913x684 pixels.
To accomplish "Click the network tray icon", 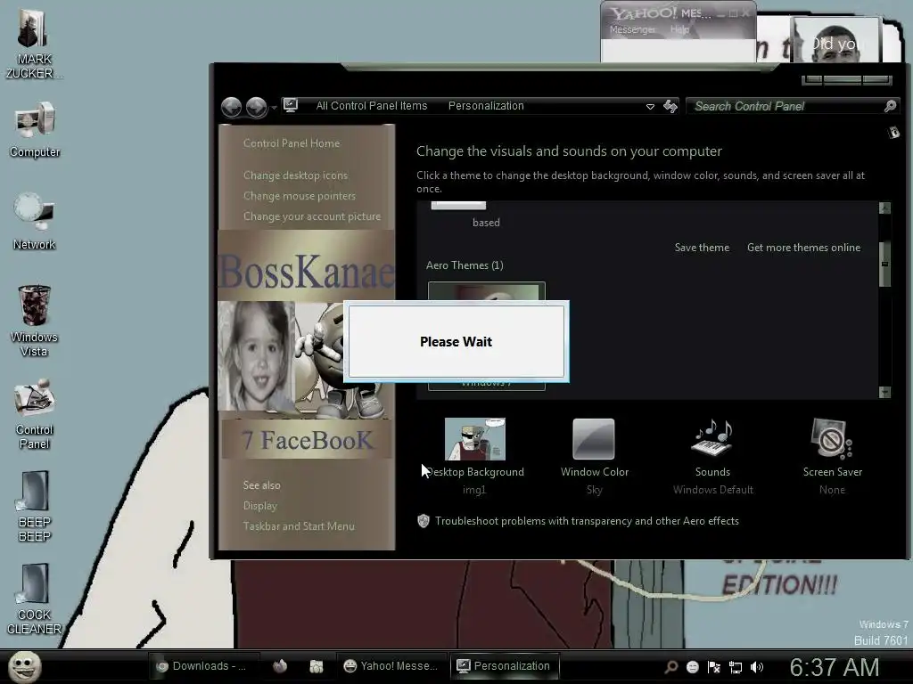I will 736,667.
